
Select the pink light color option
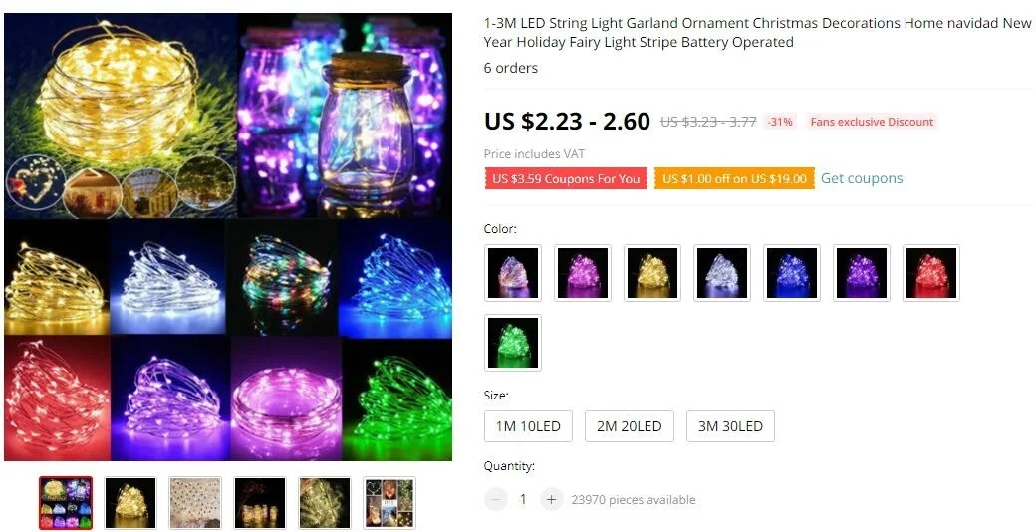tap(583, 273)
